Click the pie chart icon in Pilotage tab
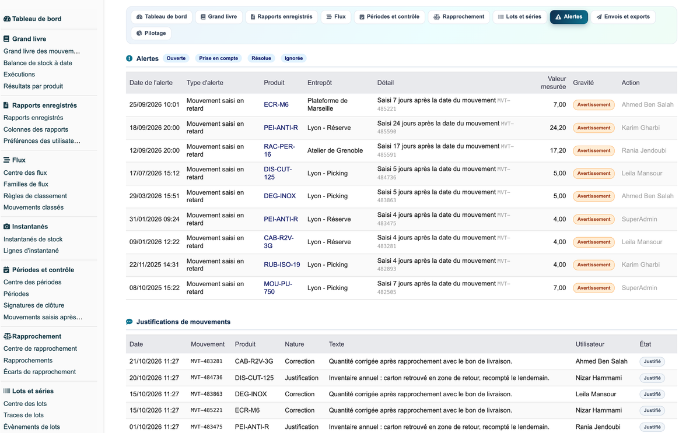The image size is (700, 433). (139, 33)
